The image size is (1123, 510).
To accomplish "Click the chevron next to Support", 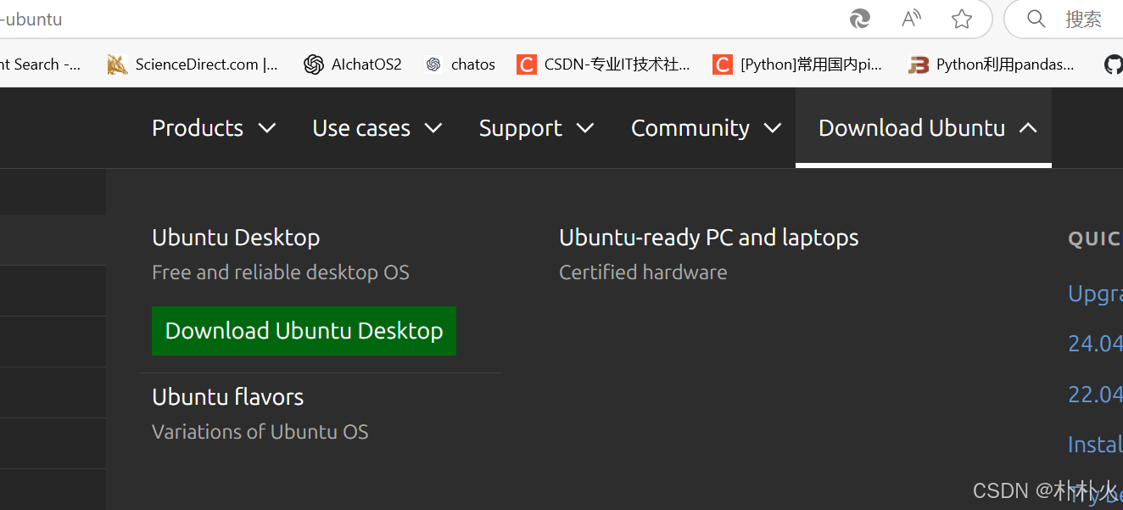I will (x=584, y=128).
